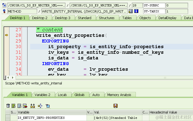The height and width of the screenshot is (121, 193).
Task: Select the Variables 2 tab
Action: click(x=43, y=95)
